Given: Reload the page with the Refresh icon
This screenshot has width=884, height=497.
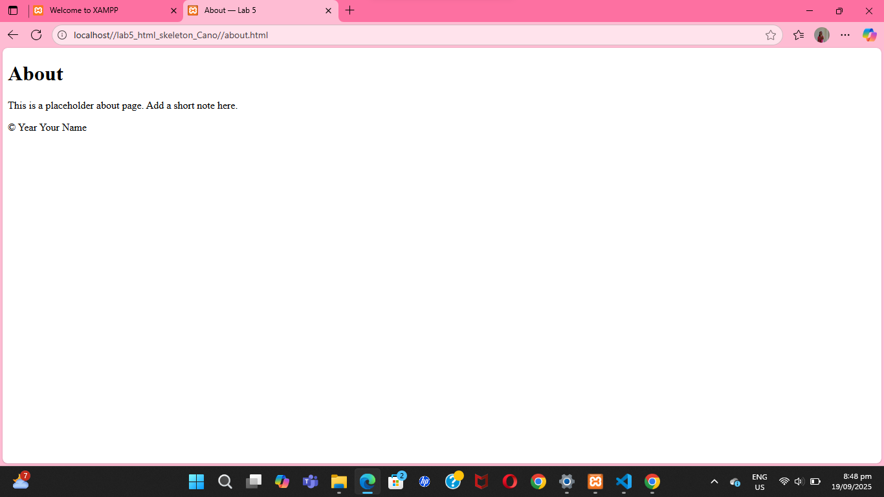Looking at the screenshot, I should 36,35.
